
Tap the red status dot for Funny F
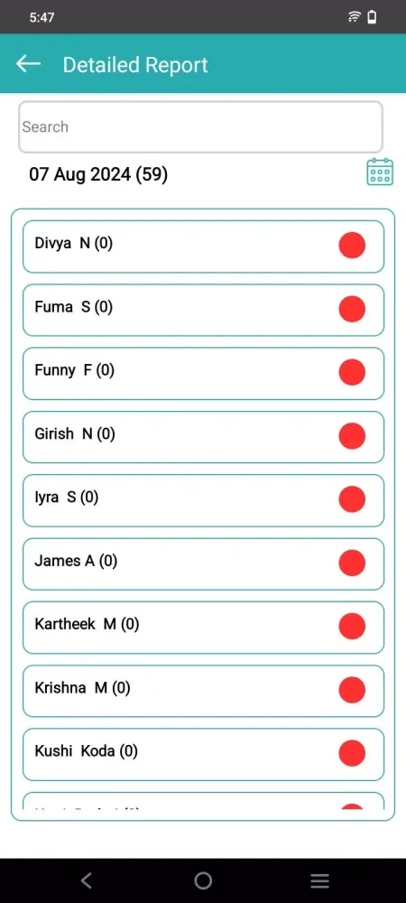(352, 372)
